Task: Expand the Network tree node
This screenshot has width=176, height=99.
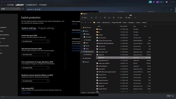Action: click(x=82, y=62)
